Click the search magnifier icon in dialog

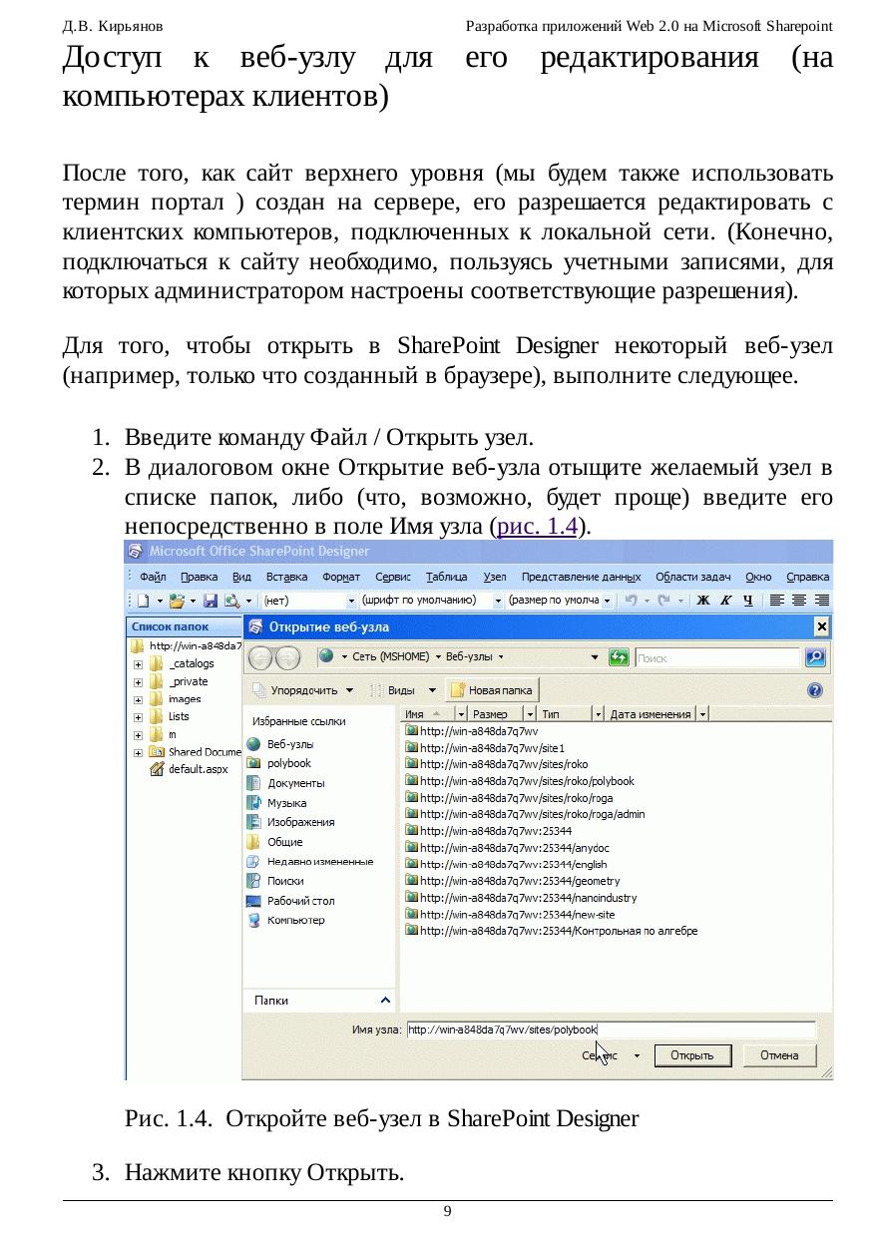[815, 657]
